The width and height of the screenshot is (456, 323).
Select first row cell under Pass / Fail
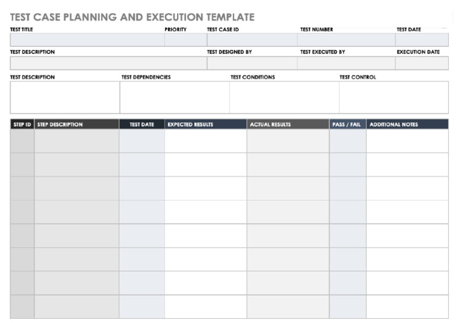pos(348,141)
